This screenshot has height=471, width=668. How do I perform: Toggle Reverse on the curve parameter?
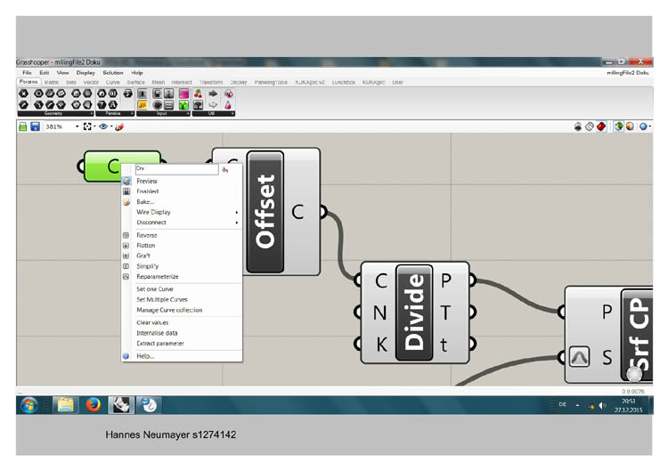182,235
